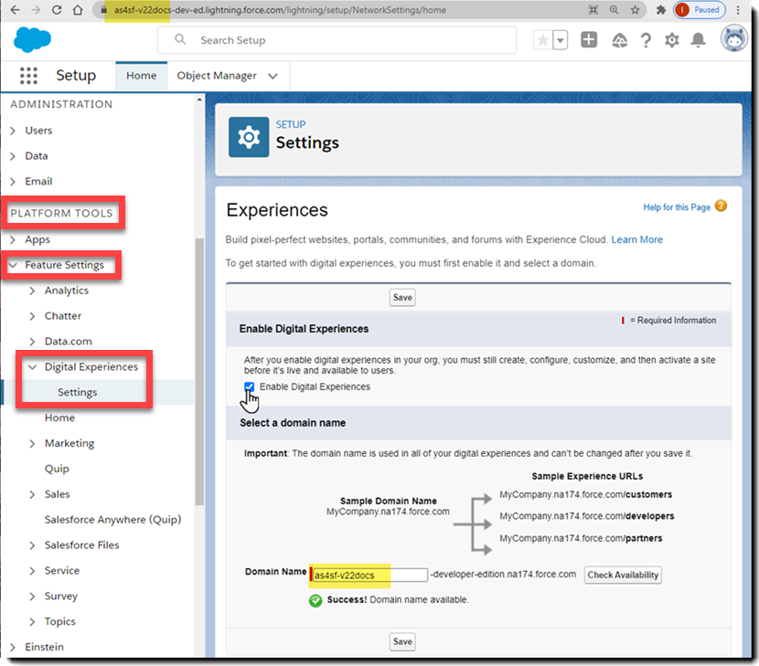This screenshot has height=666, width=759.
Task: Select the Object Manager tab
Action: coord(217,76)
